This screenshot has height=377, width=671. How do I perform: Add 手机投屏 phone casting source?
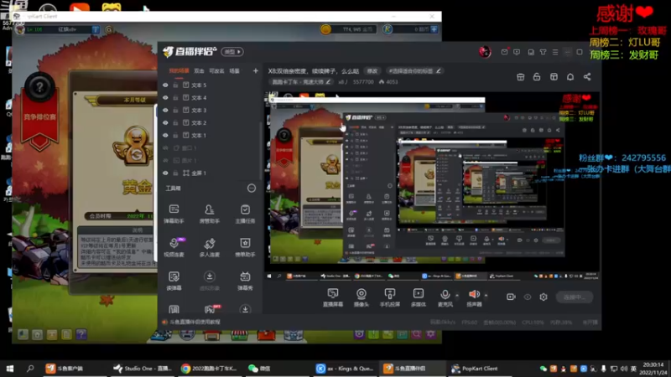click(389, 297)
